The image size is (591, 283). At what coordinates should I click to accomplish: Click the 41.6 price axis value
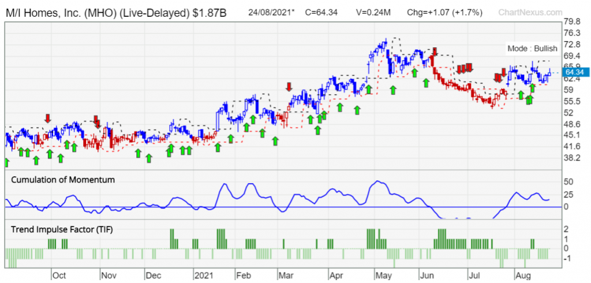point(571,146)
